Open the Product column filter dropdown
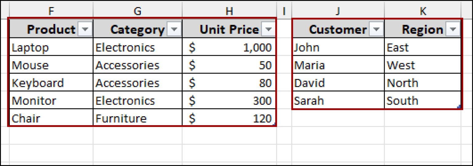 [85, 29]
